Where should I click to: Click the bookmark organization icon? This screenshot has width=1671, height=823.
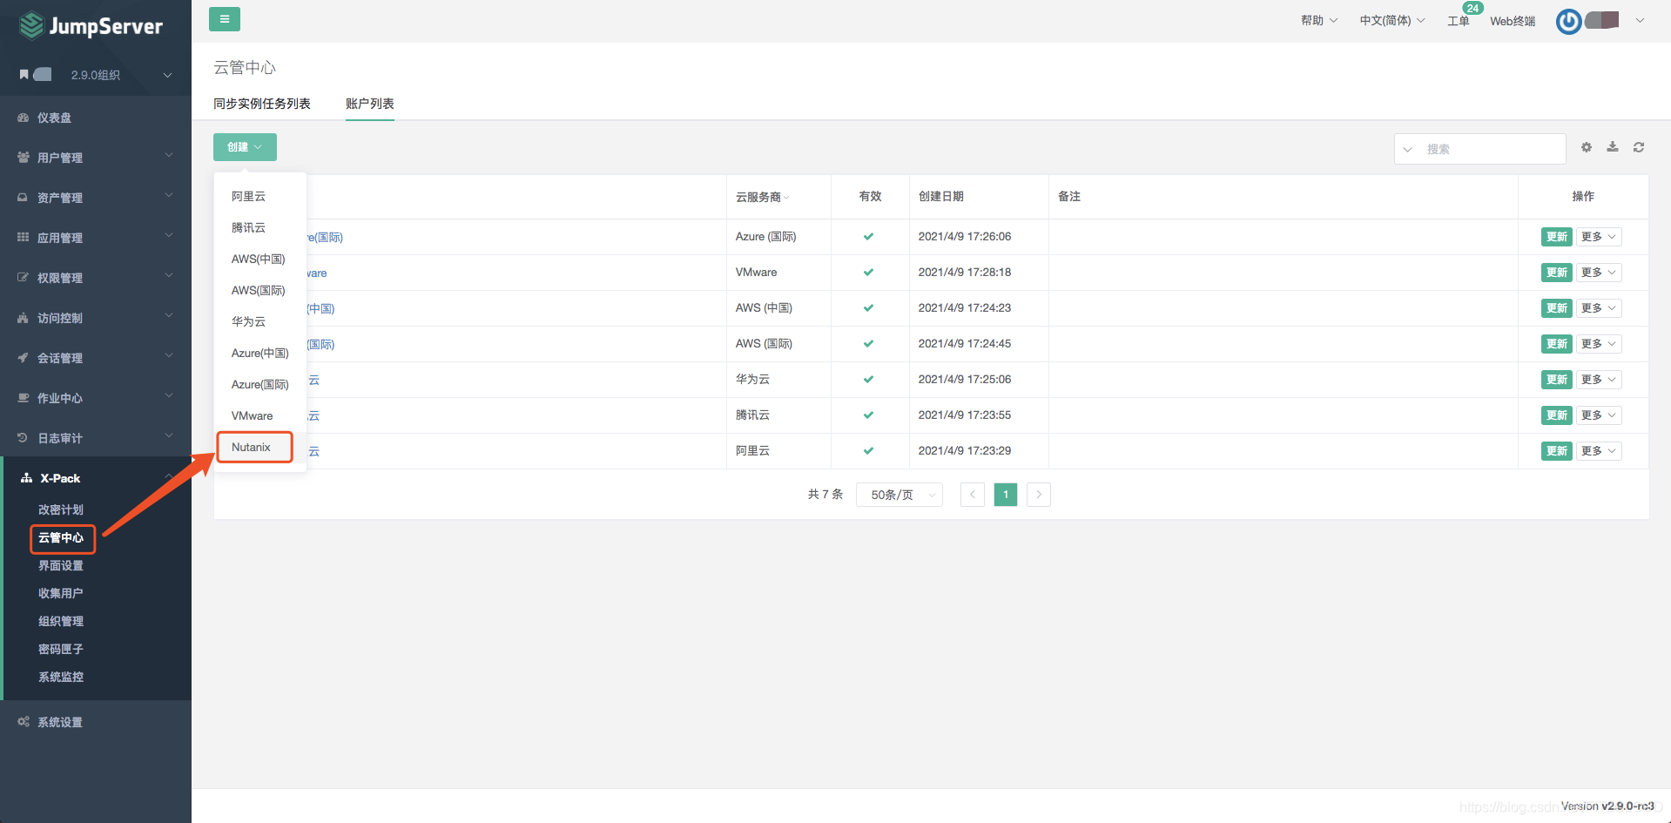(x=24, y=75)
